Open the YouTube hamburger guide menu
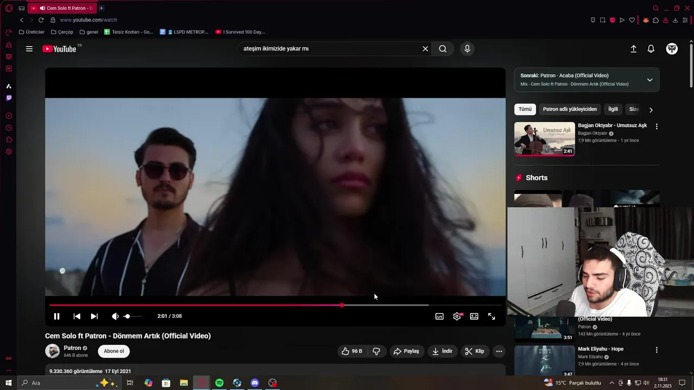Screen dimensions: 694x390 pyautogui.click(x=29, y=49)
